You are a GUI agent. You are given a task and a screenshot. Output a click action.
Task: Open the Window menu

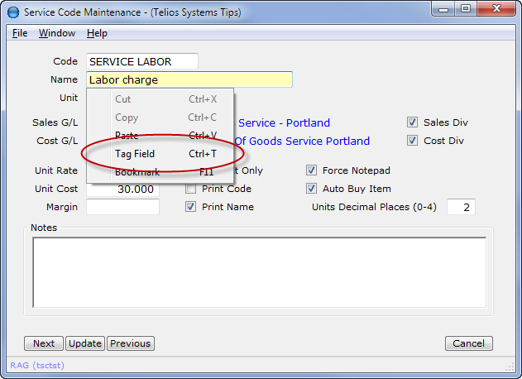[57, 33]
